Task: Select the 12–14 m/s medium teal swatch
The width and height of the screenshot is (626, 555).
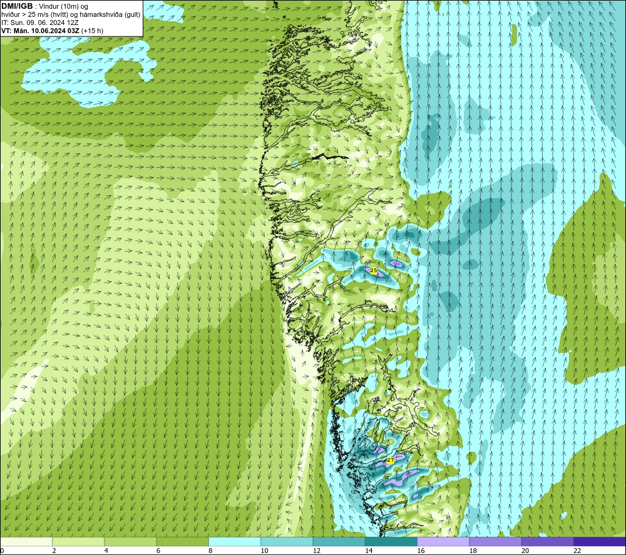Action: click(x=339, y=541)
